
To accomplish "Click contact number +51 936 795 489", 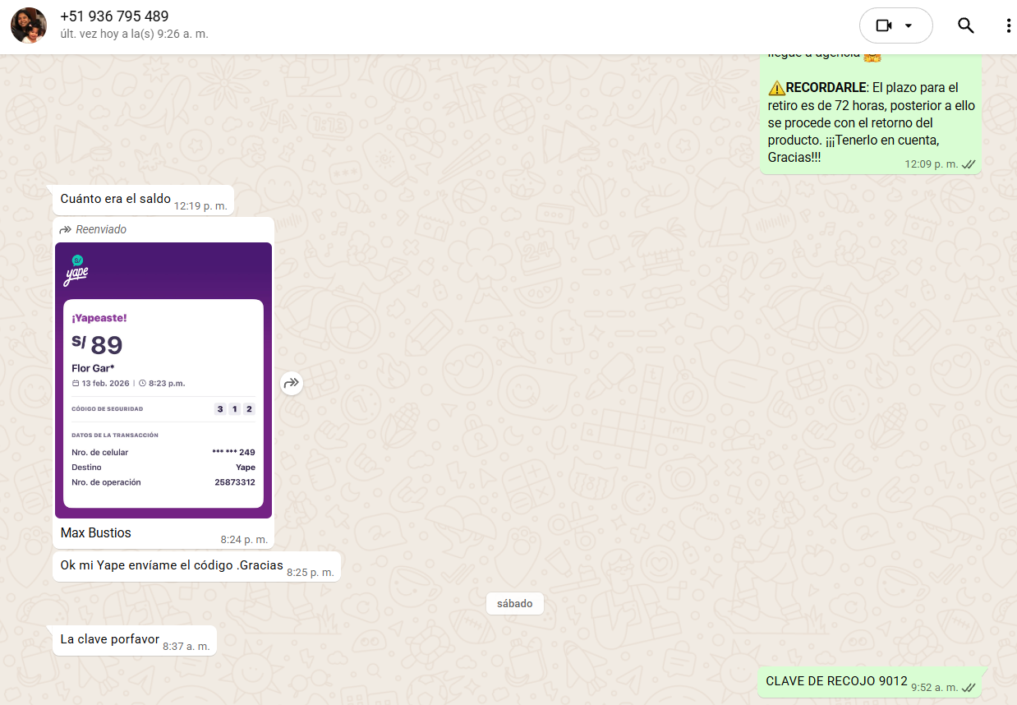I will [x=114, y=16].
